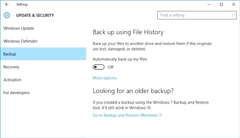The width and height of the screenshot is (240, 138).
Task: Go to Backup and Restore (Windows 7)
Action: (x=127, y=115)
